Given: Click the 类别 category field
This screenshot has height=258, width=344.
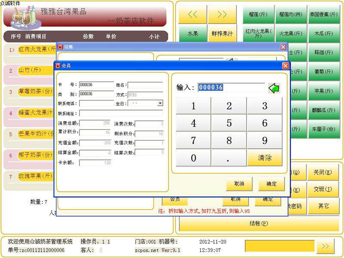Looking at the screenshot, I should pyautogui.click(x=96, y=94).
